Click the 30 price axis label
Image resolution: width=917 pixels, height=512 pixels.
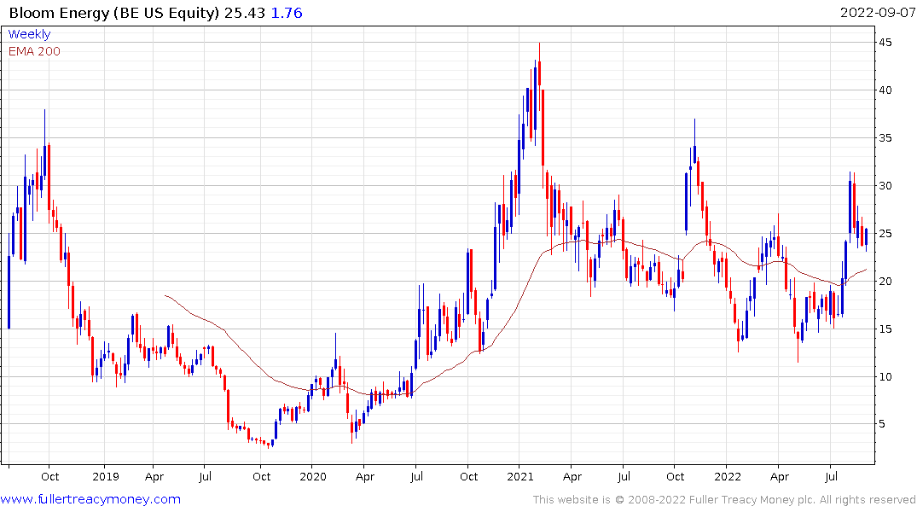(885, 185)
